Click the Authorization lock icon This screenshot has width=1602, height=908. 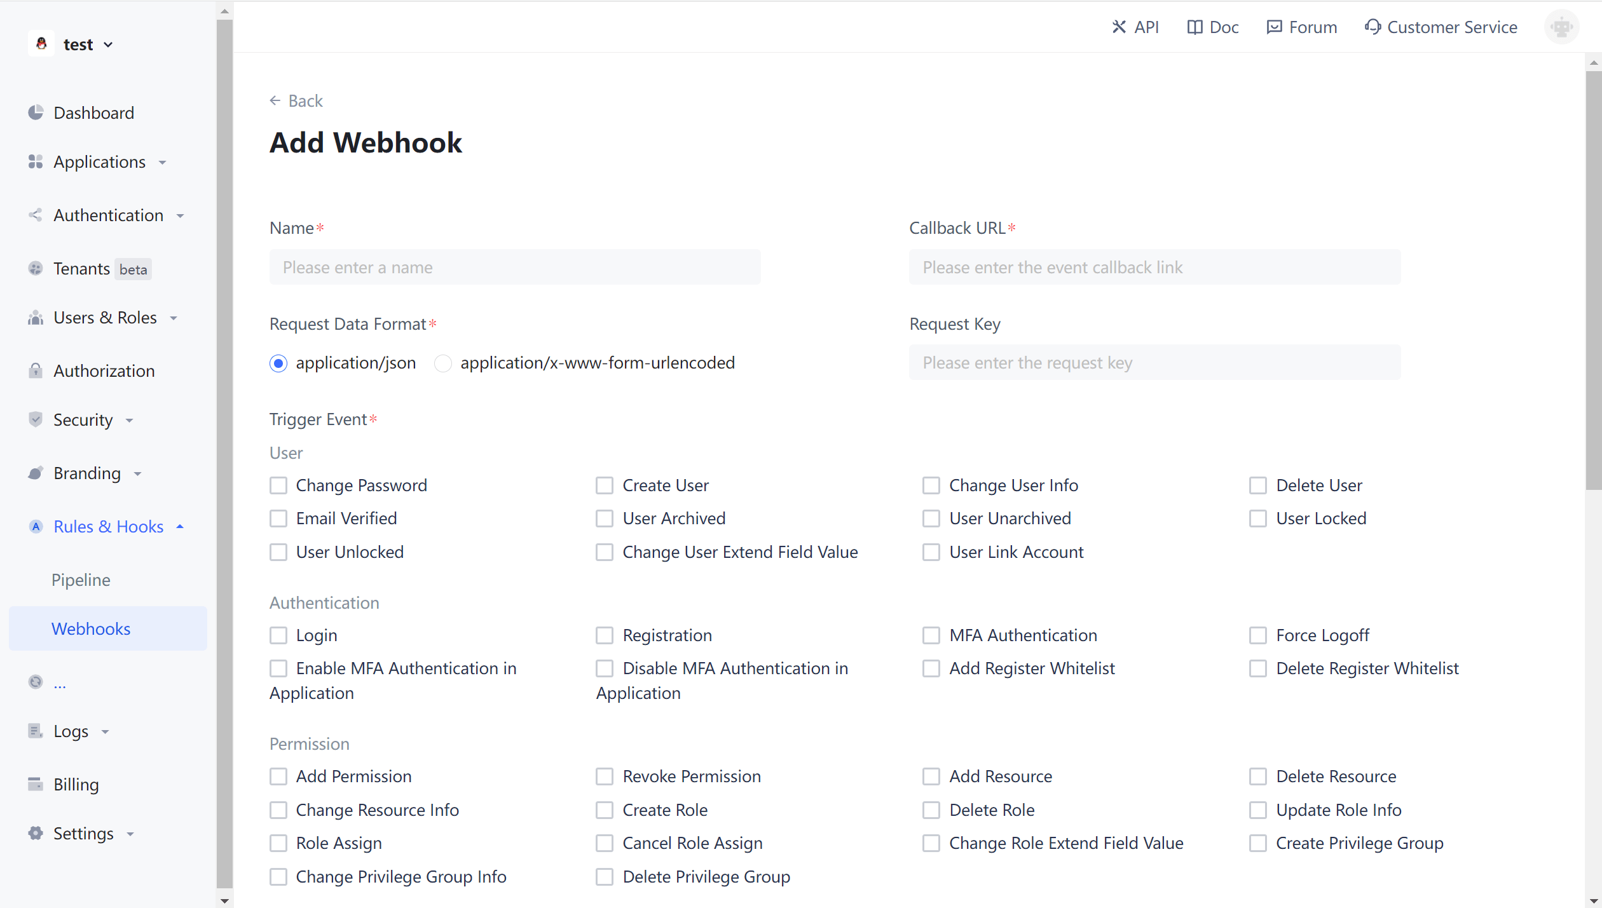(36, 370)
